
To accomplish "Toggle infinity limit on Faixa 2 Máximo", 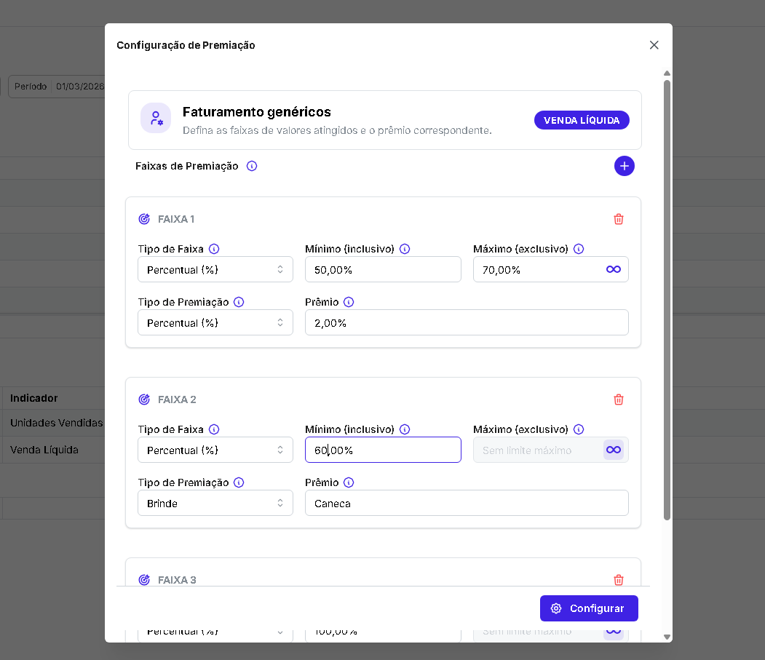I will 614,450.
